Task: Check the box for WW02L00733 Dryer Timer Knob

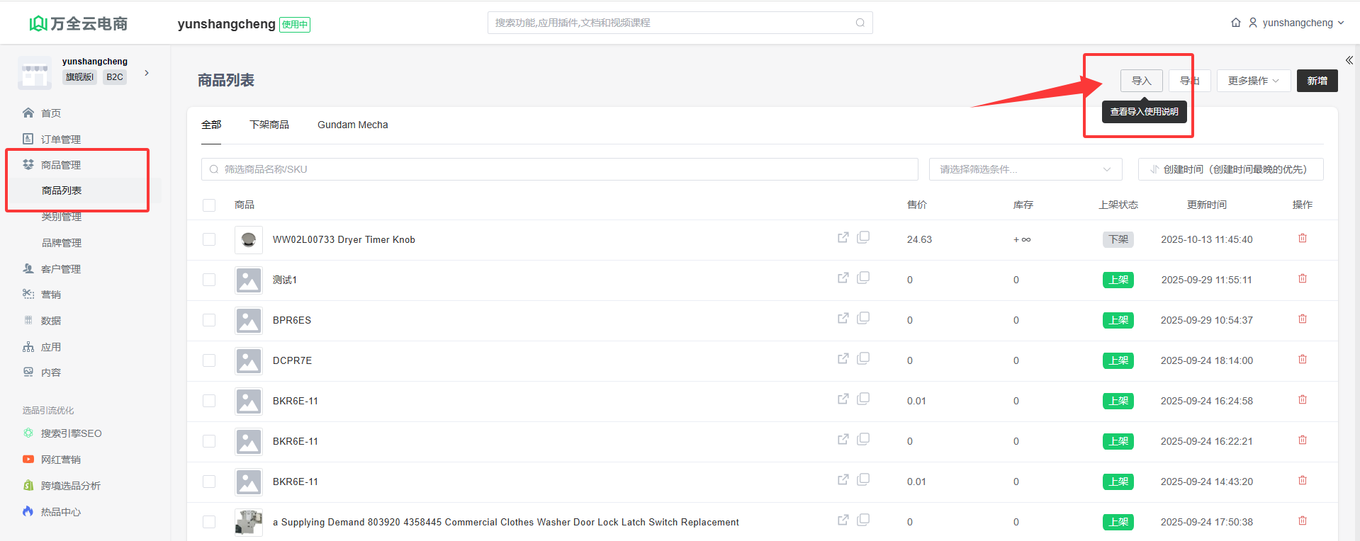Action: (209, 239)
